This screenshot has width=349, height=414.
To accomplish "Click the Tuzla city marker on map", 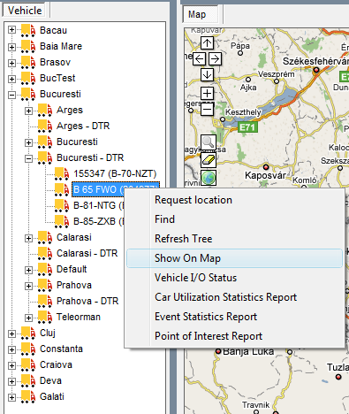I will 338,377.
